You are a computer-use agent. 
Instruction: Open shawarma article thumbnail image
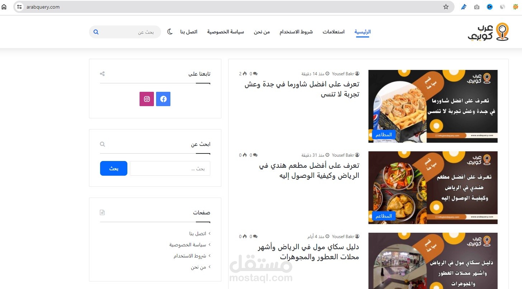[x=433, y=106]
